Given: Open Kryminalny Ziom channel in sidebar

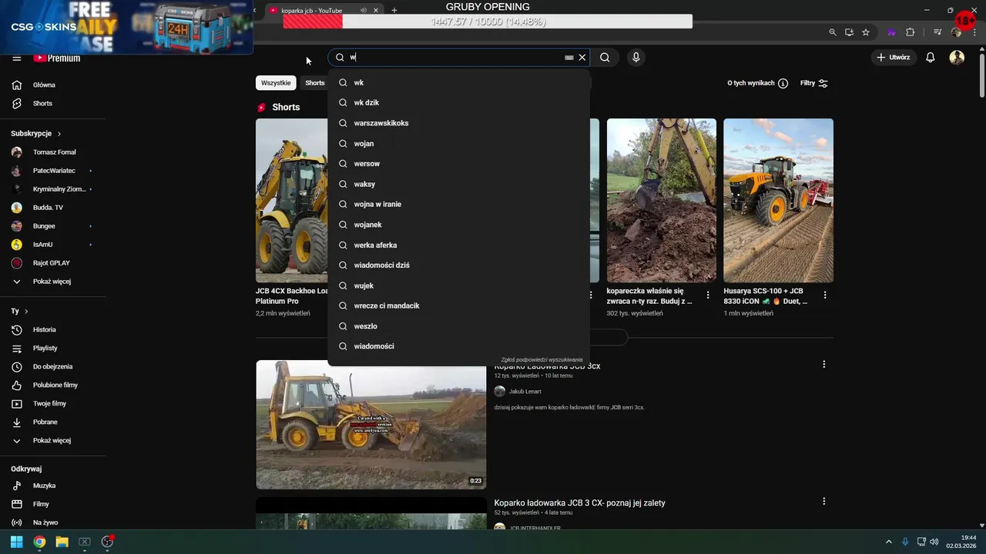Looking at the screenshot, I should point(51,189).
